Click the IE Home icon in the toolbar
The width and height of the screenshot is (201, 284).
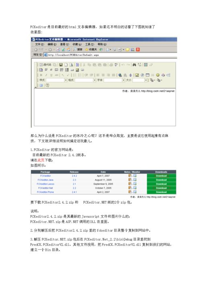click(68, 49)
